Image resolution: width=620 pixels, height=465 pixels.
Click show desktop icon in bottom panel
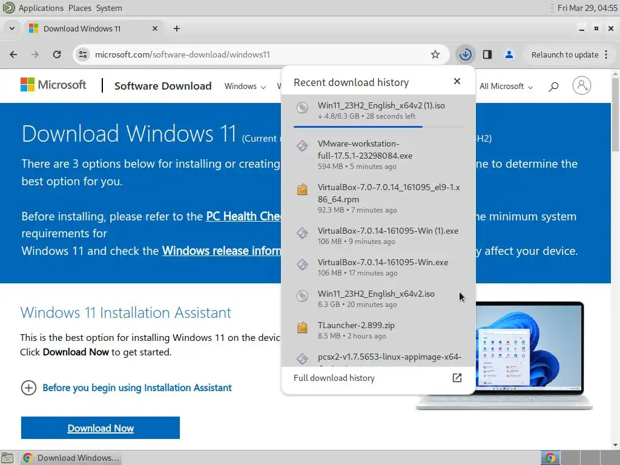[x=7, y=458]
